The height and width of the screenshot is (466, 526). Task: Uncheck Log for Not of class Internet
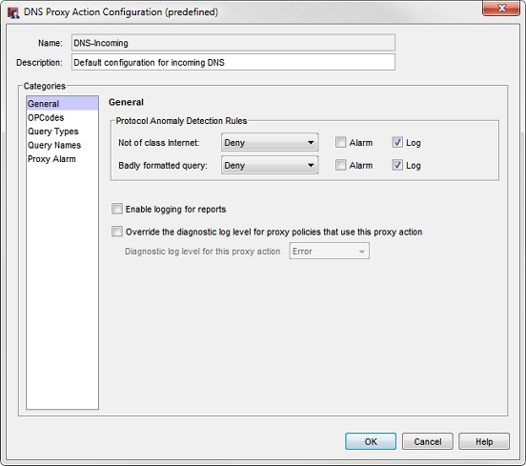[x=397, y=143]
